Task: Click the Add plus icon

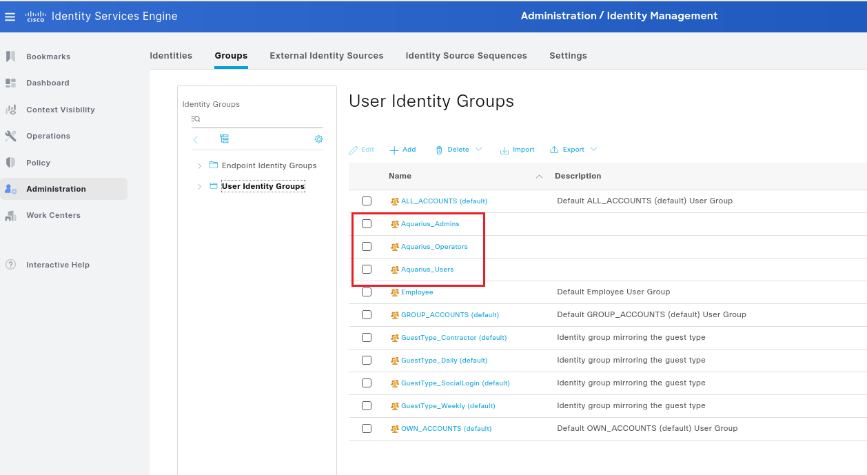Action: (x=394, y=150)
